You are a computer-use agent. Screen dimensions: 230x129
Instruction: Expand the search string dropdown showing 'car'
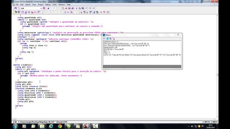pos(41,8)
